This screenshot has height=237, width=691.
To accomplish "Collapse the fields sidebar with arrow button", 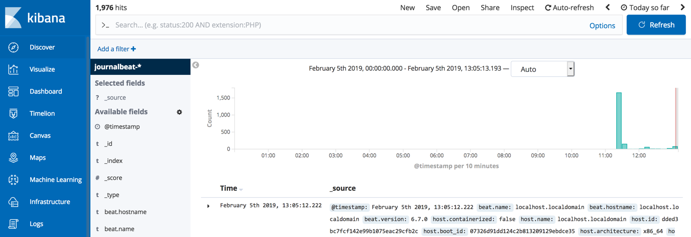I will coord(196,65).
